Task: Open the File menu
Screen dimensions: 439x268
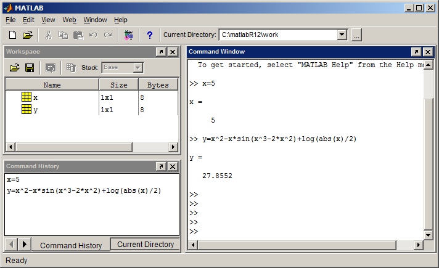Action: tap(10, 20)
